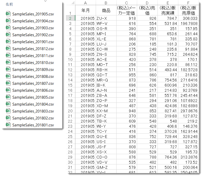Viewport: 203px width, 177px height.
Task: Click cell with value 306.033
Action: point(188,18)
